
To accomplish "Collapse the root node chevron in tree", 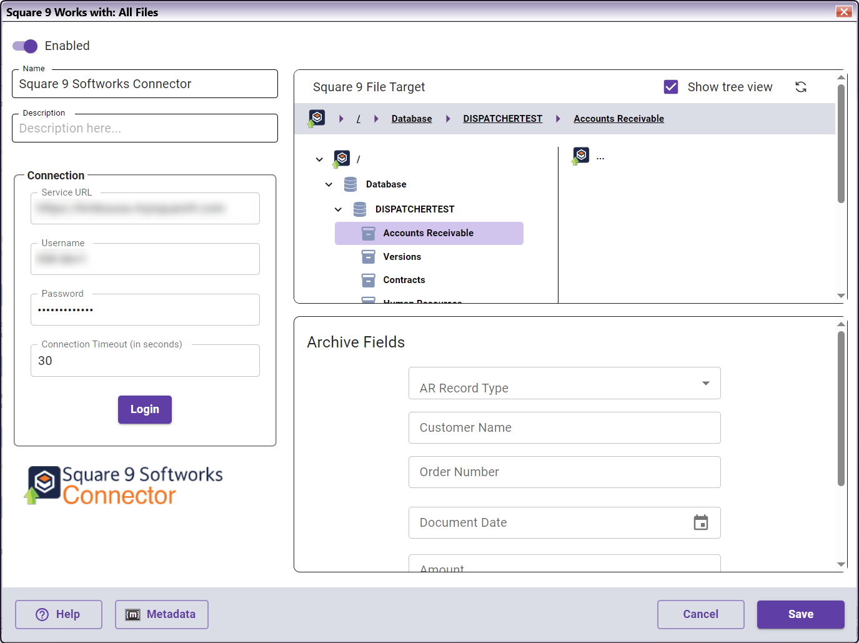I will click(x=319, y=159).
